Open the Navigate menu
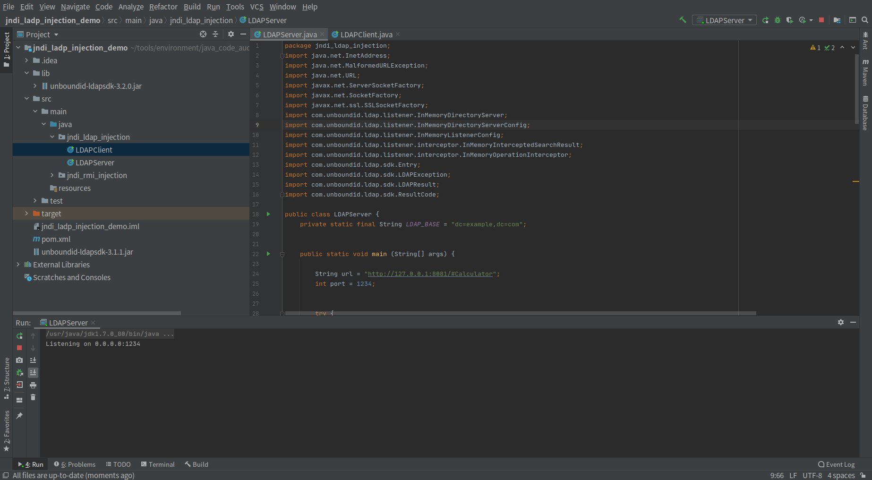Viewport: 872px width, 480px height. tap(75, 7)
